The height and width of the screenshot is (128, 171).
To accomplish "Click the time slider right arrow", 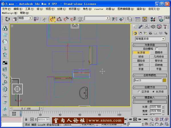I will point(41,108).
